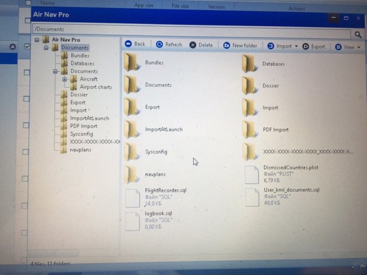Click the /Documents path field

[x=172, y=29]
